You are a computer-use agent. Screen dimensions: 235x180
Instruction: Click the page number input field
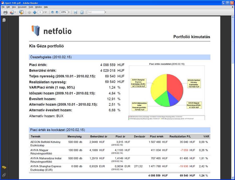pos(40,12)
